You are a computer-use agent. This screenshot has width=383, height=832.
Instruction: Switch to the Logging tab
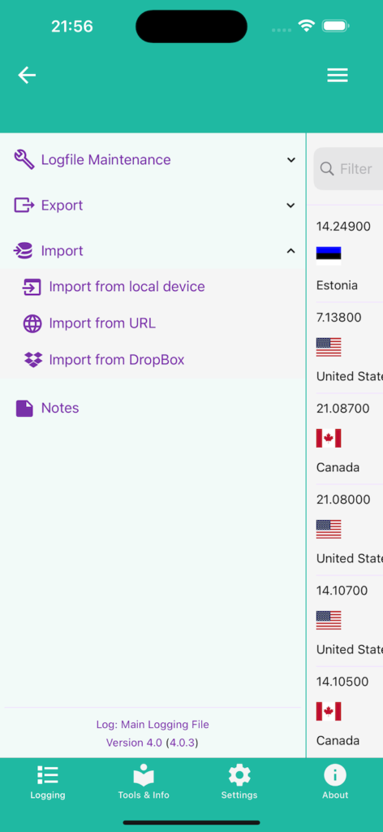click(48, 782)
